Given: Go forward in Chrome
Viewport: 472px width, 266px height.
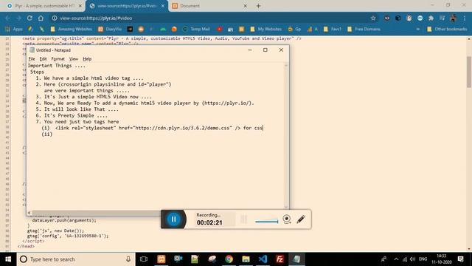Looking at the screenshot, I should pos(18,18).
